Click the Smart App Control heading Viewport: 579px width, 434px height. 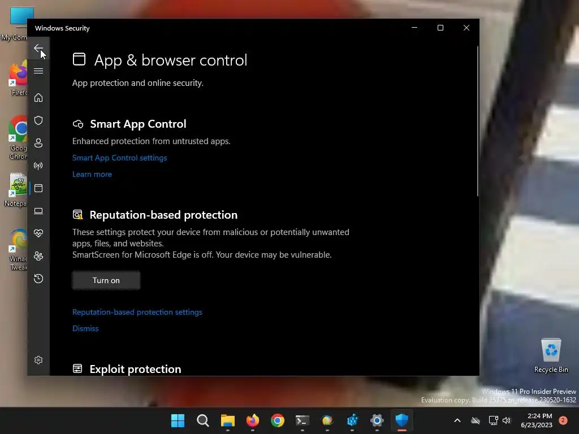point(138,124)
